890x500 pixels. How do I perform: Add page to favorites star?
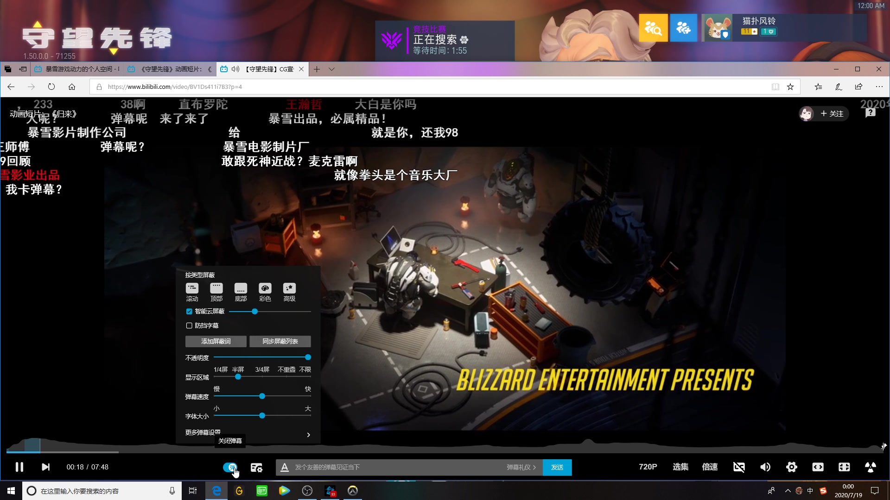pyautogui.click(x=790, y=87)
